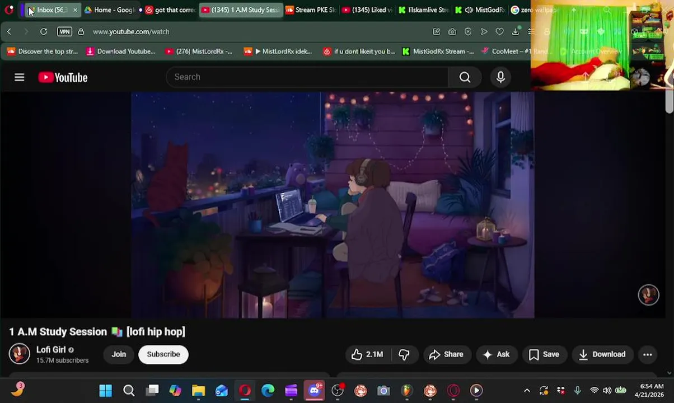The width and height of the screenshot is (674, 403).
Task: Open Opera's edit page pinboard icon in address bar
Action: coord(436,32)
